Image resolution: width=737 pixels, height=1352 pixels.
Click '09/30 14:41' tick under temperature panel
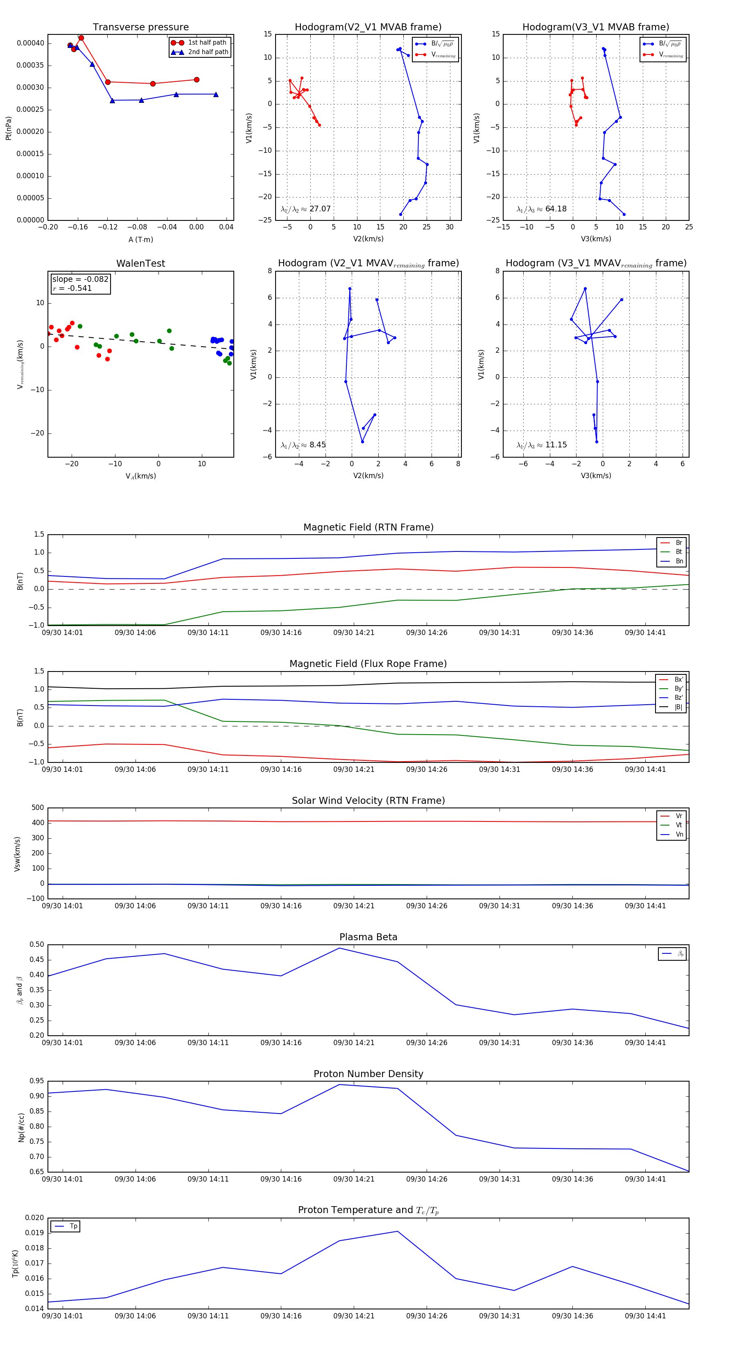pos(645,1316)
